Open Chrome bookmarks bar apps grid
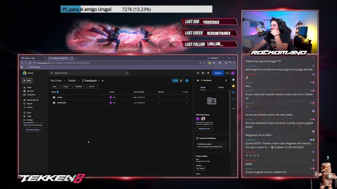 tap(22, 67)
